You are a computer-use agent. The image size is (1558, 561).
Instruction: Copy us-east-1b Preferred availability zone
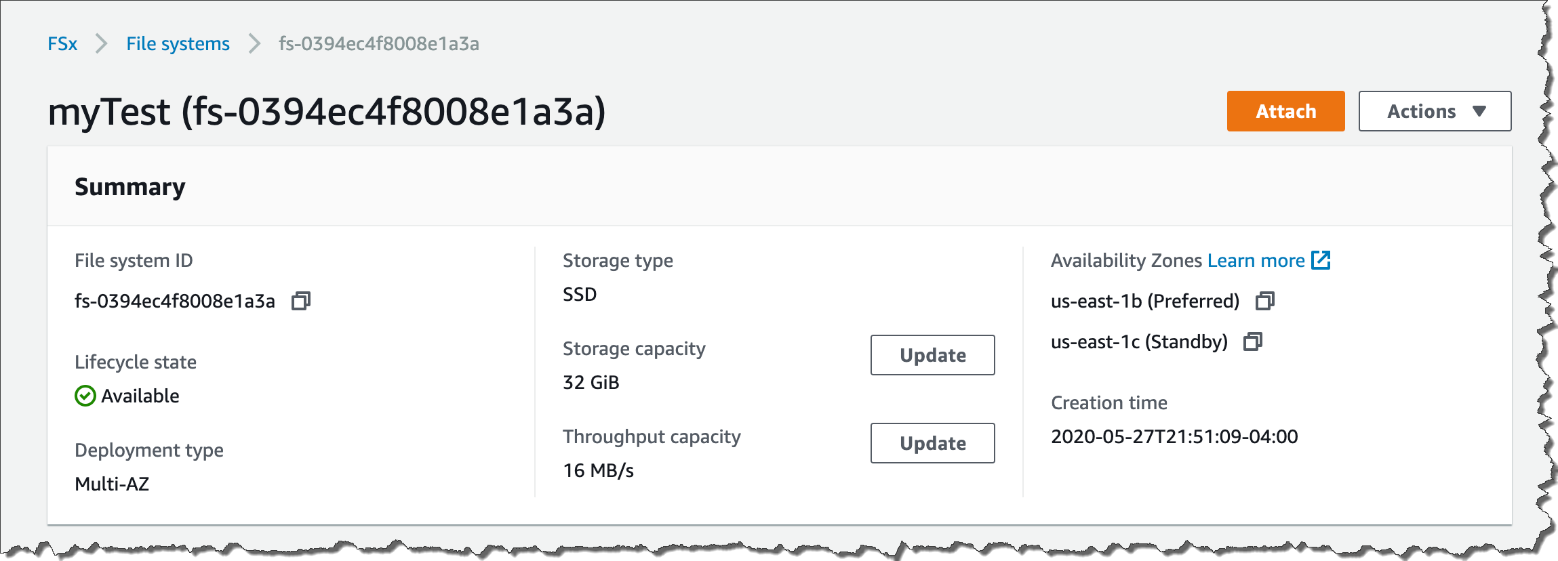click(1264, 301)
